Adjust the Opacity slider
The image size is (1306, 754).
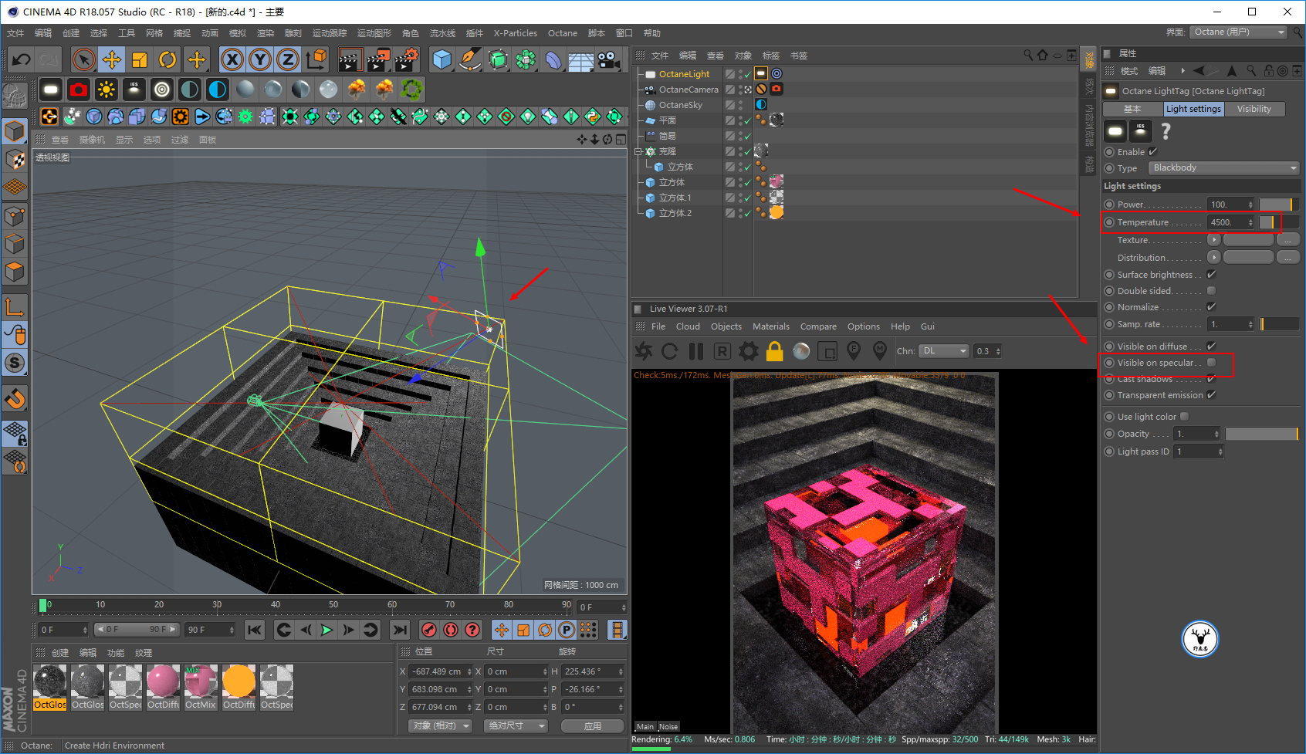[x=1262, y=434]
